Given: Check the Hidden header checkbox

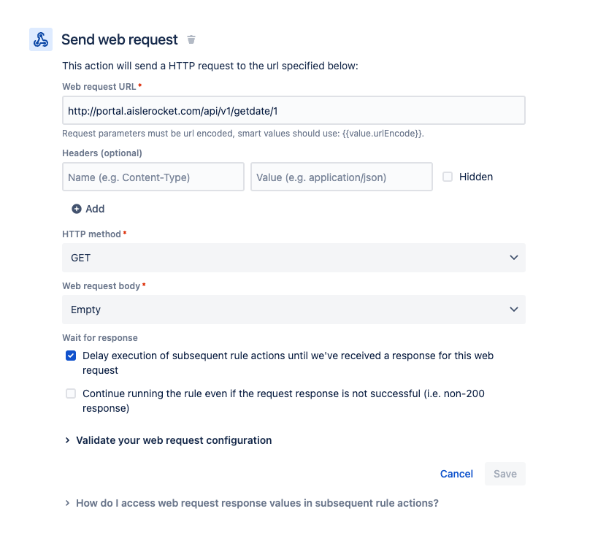Looking at the screenshot, I should [448, 177].
